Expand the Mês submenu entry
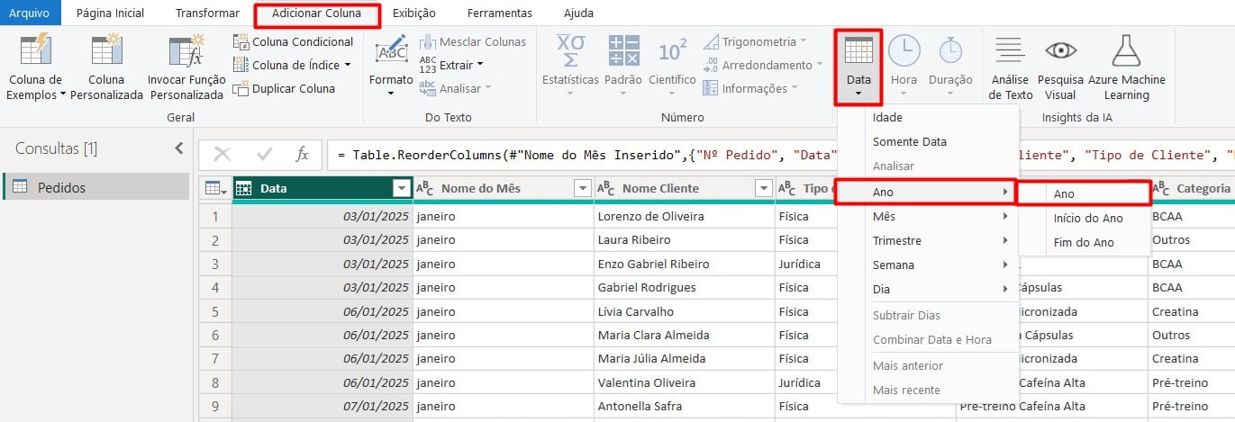 928,216
